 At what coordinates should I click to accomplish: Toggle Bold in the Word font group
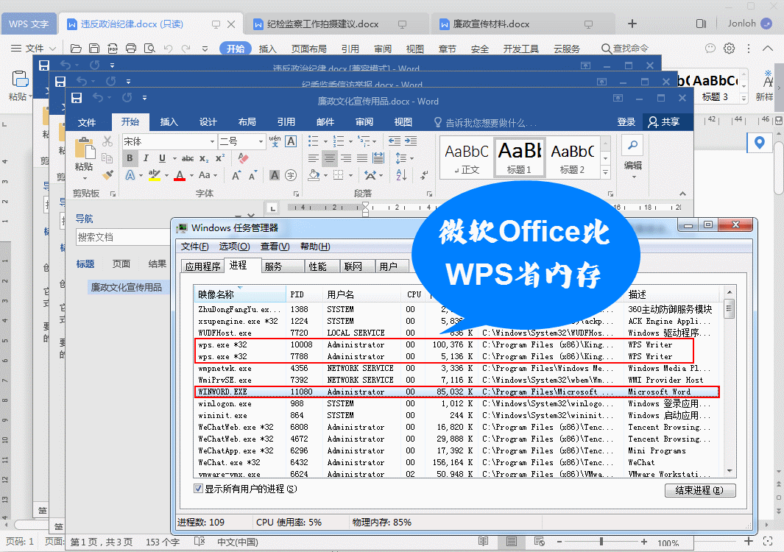[130, 158]
